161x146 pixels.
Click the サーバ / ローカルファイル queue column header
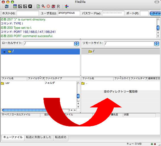point(20,115)
